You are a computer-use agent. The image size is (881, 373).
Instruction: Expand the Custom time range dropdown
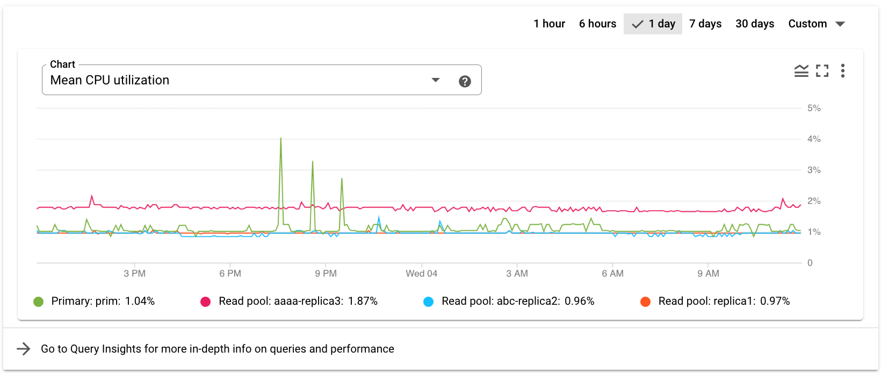coord(842,24)
